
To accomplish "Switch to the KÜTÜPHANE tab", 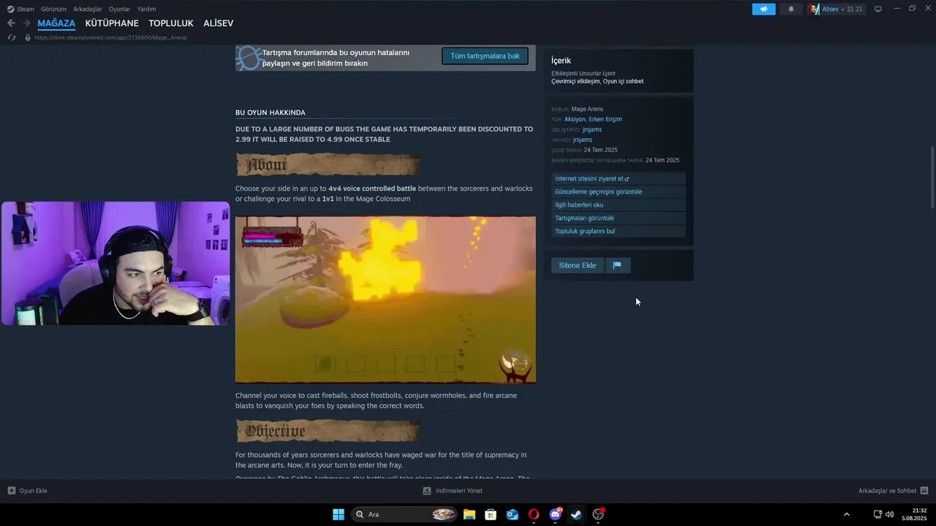I will (112, 23).
